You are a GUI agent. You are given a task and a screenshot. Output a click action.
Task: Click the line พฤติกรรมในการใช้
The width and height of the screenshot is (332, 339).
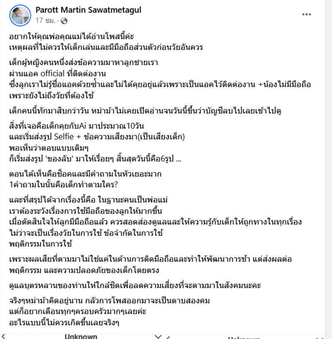click(x=41, y=244)
